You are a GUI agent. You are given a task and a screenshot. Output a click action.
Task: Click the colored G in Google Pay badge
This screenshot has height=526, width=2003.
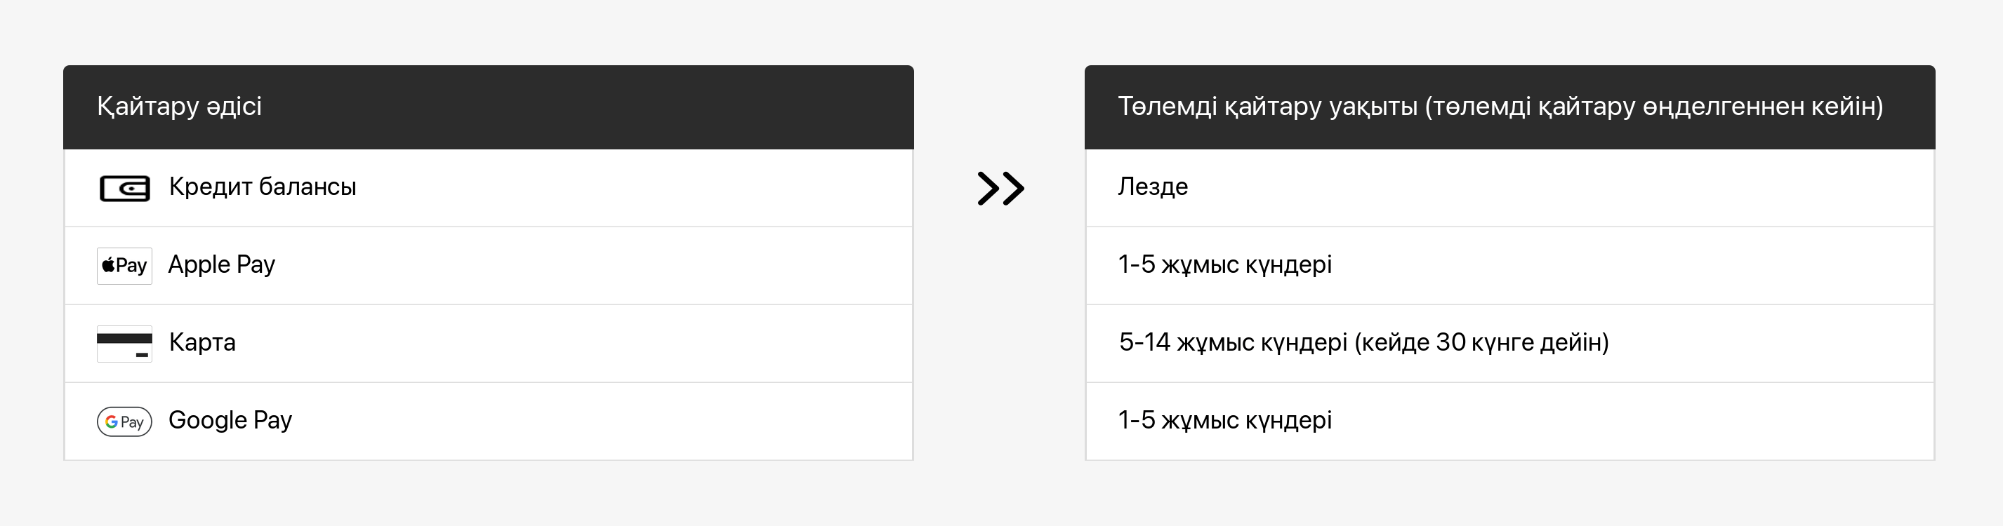pyautogui.click(x=112, y=422)
